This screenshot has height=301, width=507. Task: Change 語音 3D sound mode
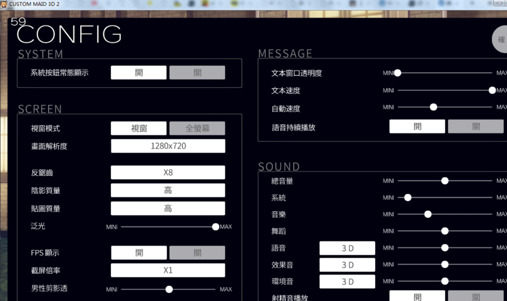347,248
